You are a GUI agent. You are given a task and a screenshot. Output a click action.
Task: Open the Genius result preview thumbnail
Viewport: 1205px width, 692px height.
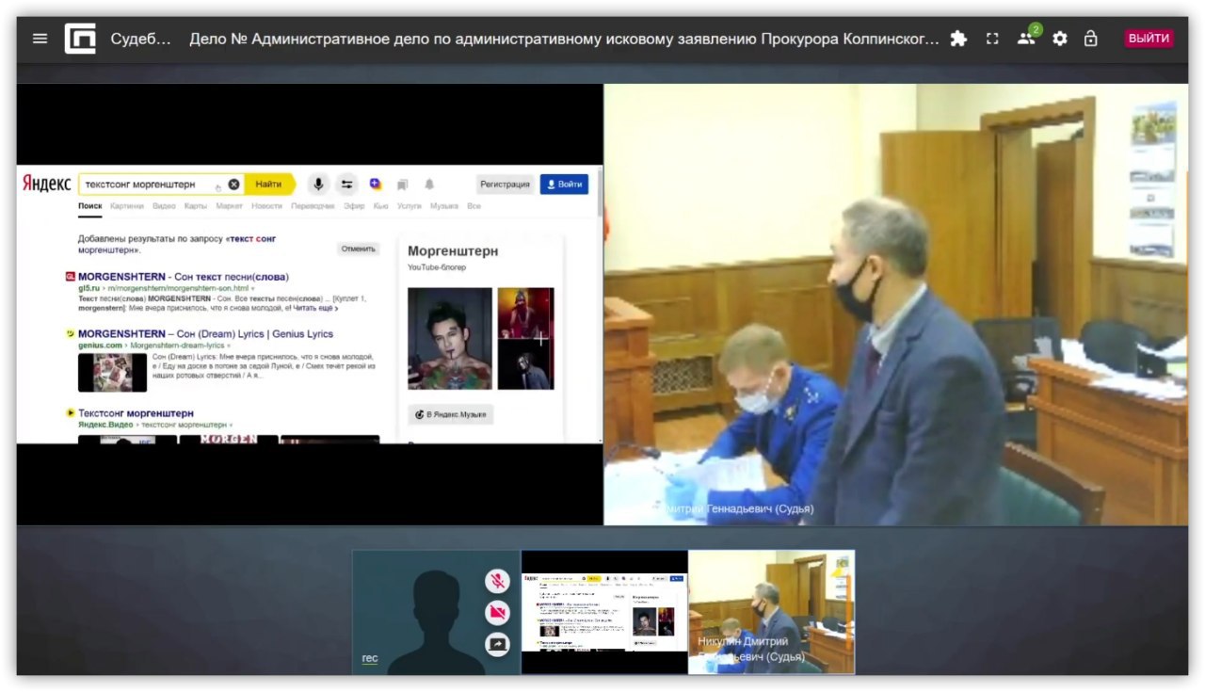(x=112, y=372)
